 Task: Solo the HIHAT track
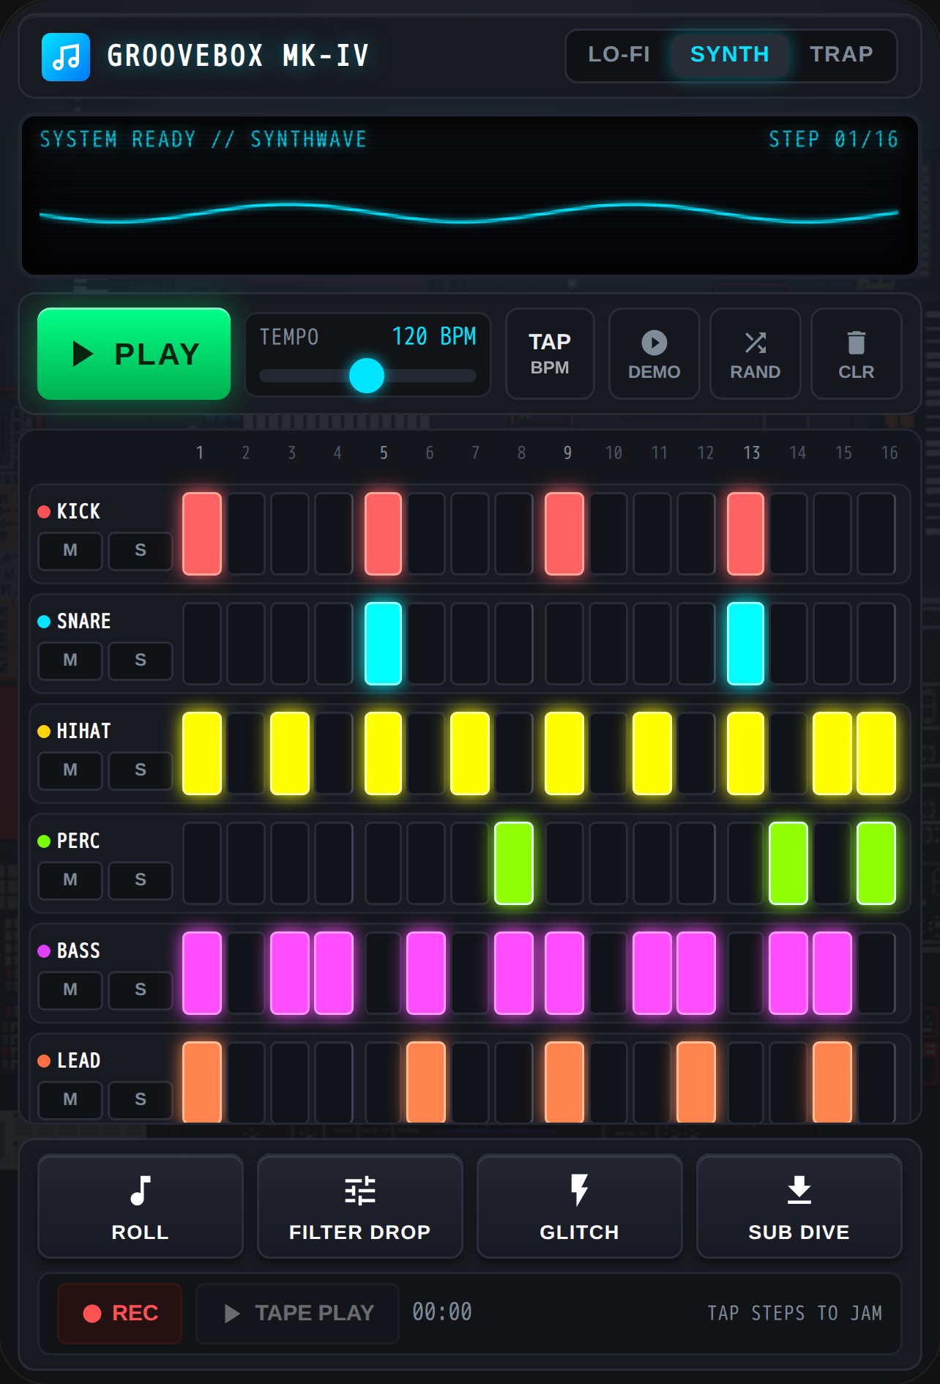[x=141, y=770]
